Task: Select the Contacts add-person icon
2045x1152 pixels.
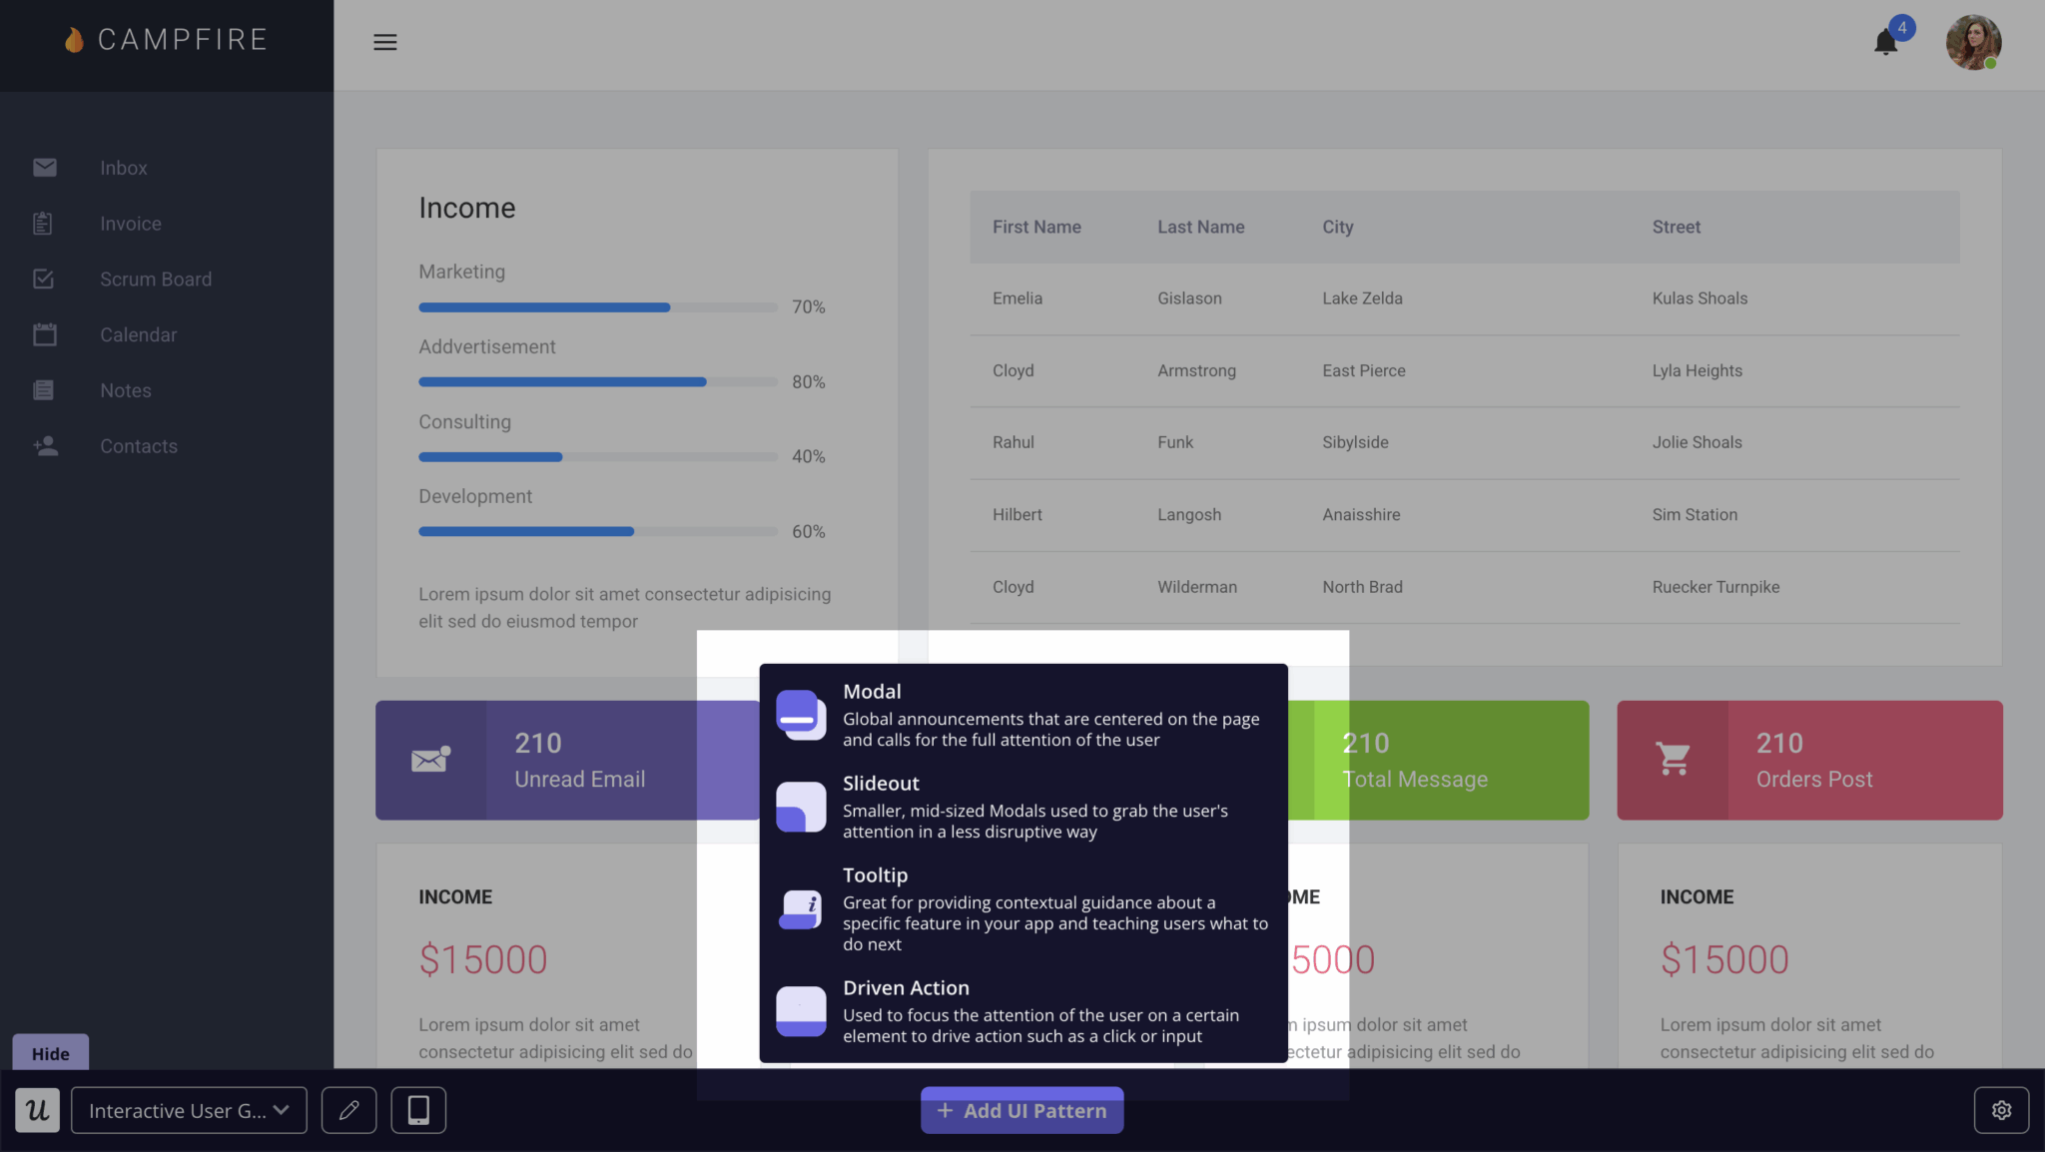Action: (x=44, y=446)
